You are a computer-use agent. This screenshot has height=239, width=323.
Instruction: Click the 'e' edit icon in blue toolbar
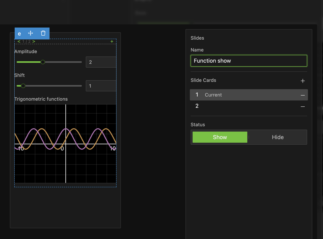[x=19, y=34]
